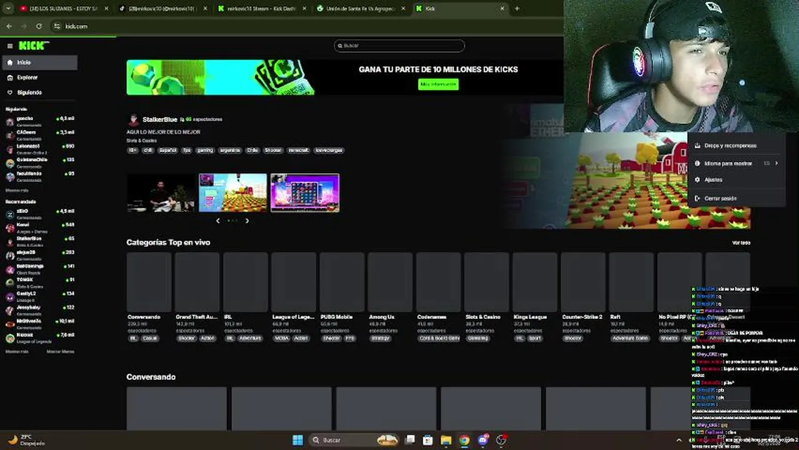The image size is (799, 450).
Task: Open Lalonazo1 channel in sidebar
Action: coord(40,149)
